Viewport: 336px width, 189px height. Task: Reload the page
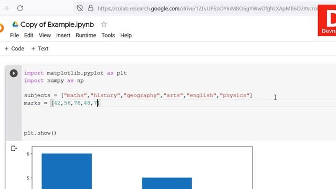(20, 8)
